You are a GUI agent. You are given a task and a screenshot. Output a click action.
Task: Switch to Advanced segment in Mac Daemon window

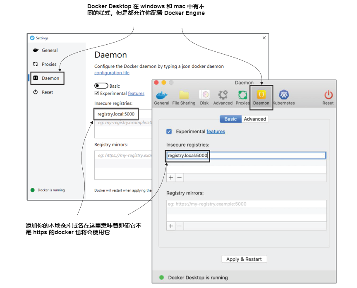[255, 119]
